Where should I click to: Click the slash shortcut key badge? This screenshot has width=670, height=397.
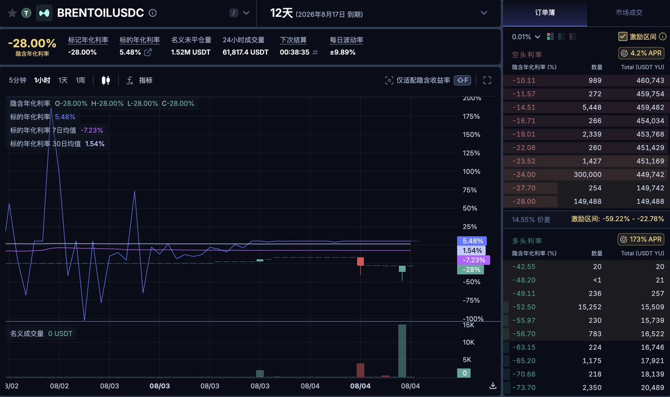pos(234,13)
